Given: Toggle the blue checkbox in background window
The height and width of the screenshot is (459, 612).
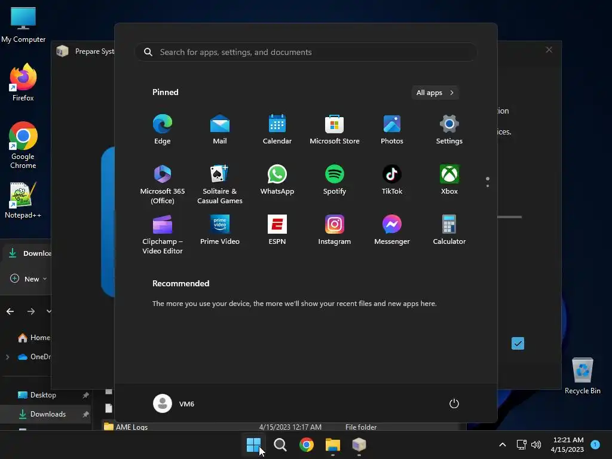Looking at the screenshot, I should tap(518, 344).
